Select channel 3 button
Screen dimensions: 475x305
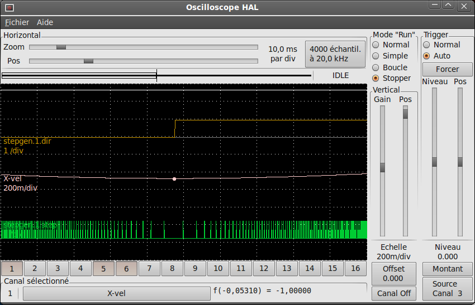click(58, 268)
